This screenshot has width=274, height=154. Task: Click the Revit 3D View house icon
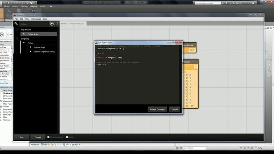coord(2,34)
